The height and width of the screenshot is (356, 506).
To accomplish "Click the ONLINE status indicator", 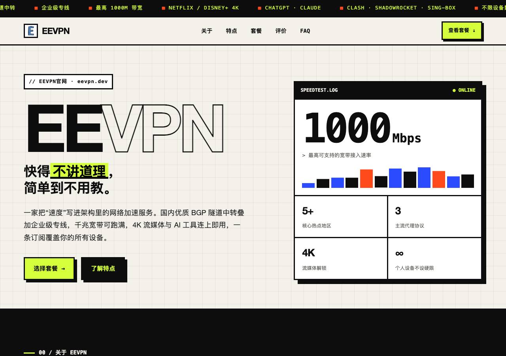I will pyautogui.click(x=464, y=90).
